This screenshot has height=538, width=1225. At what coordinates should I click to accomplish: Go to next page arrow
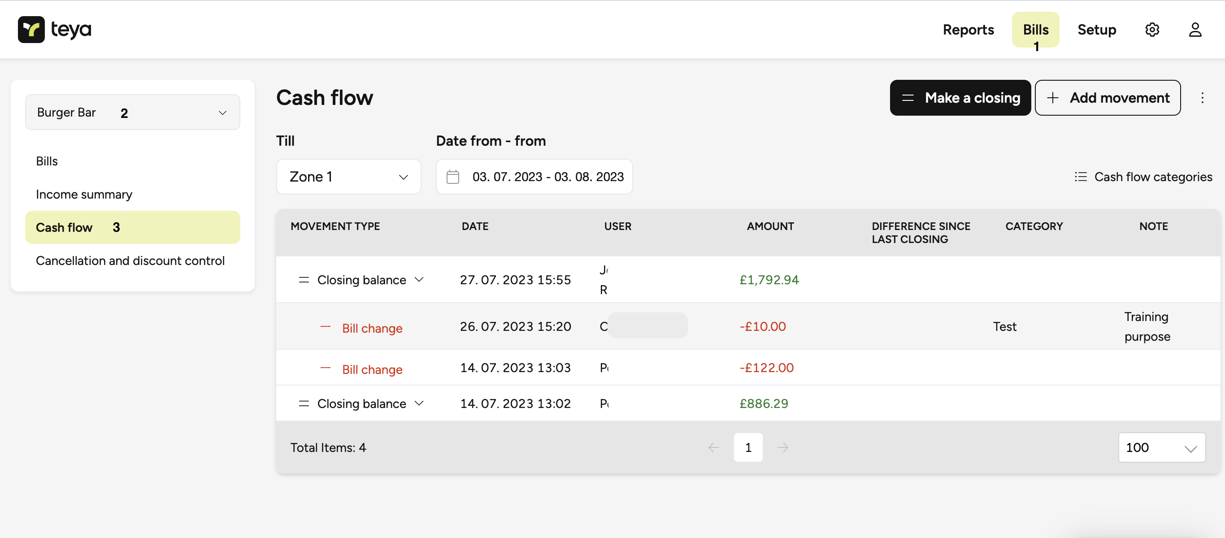pos(782,447)
